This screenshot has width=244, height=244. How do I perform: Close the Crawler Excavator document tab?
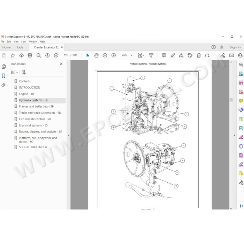pyautogui.click(x=62, y=47)
